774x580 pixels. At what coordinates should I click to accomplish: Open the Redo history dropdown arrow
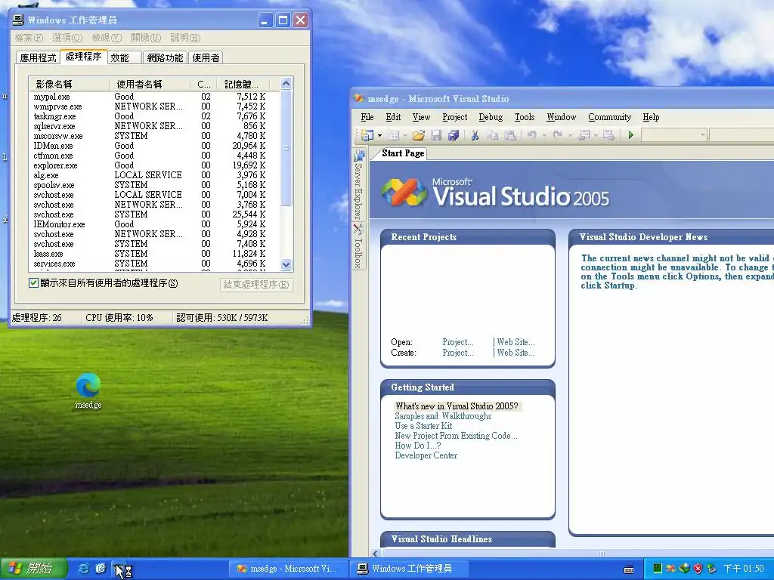click(x=570, y=135)
